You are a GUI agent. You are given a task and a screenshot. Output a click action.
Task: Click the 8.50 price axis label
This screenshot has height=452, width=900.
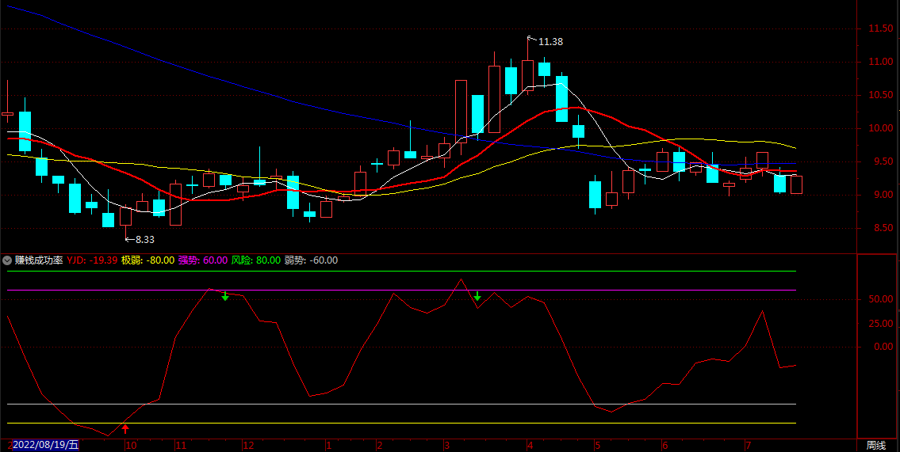(882, 228)
